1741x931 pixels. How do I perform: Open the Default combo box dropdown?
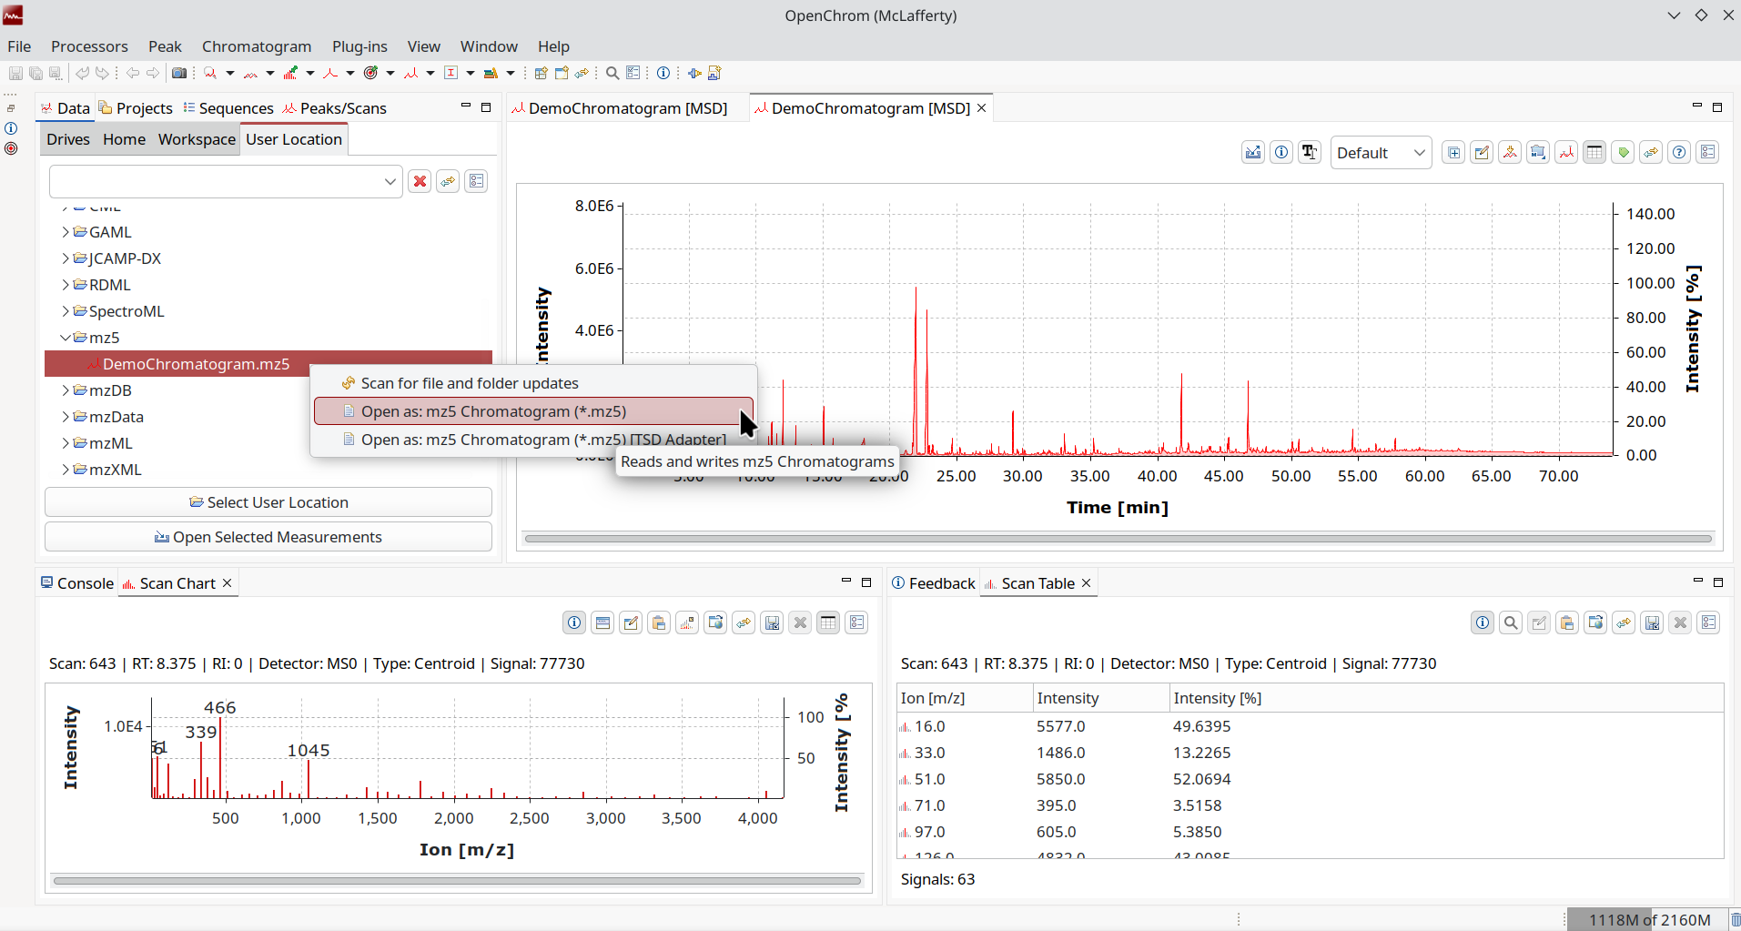click(x=1380, y=153)
